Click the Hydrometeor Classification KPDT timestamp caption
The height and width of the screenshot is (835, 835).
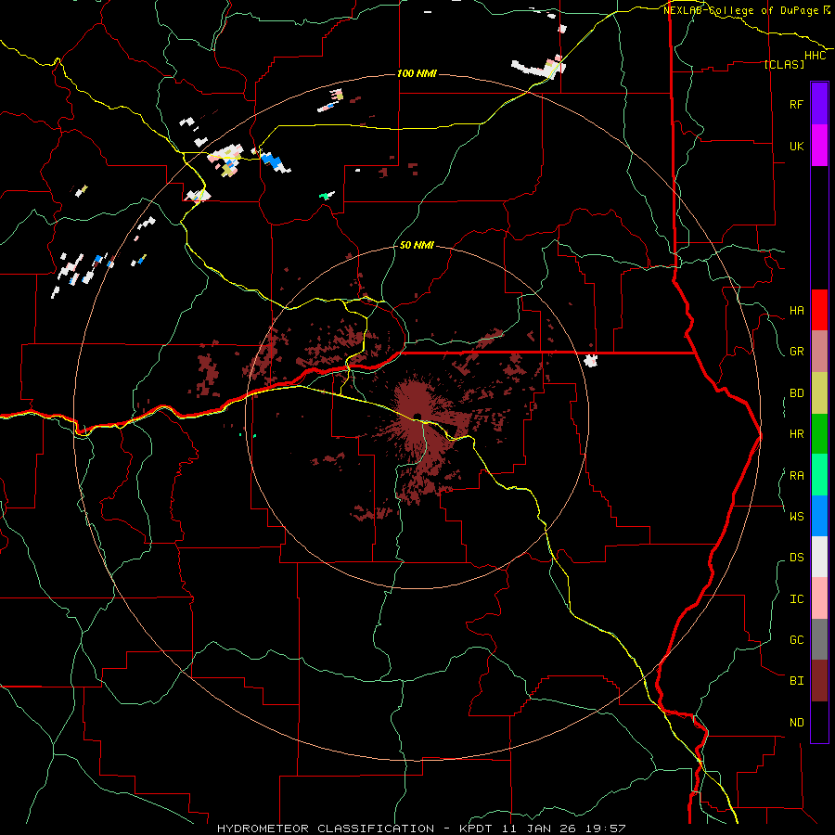(420, 829)
